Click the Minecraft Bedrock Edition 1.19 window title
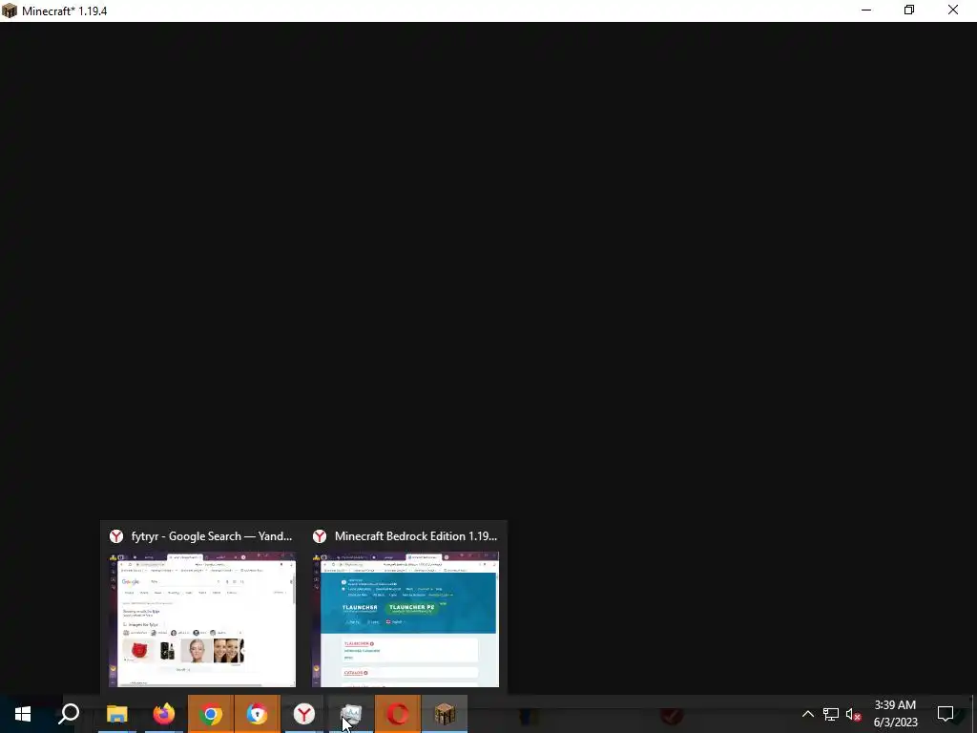Image resolution: width=977 pixels, height=733 pixels. tap(416, 536)
